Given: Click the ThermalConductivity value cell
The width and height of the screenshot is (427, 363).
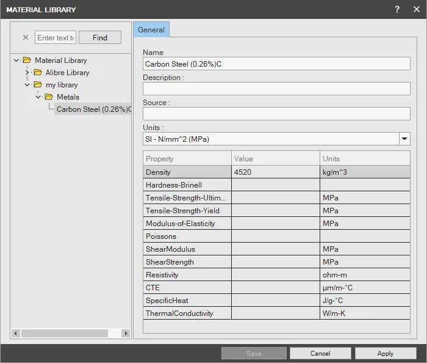Looking at the screenshot, I should [x=276, y=313].
